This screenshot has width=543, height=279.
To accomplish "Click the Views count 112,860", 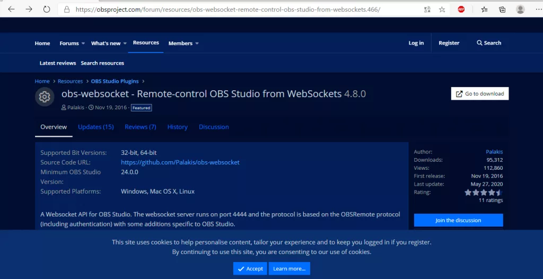I will pos(493,168).
